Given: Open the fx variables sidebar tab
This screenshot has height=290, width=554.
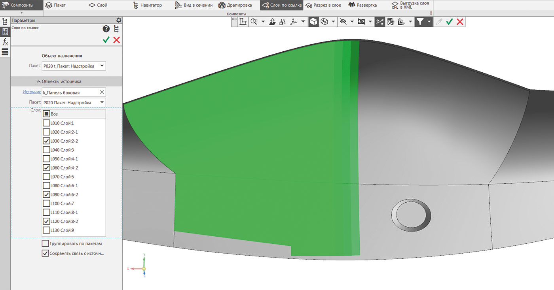Looking at the screenshot, I should pyautogui.click(x=5, y=42).
